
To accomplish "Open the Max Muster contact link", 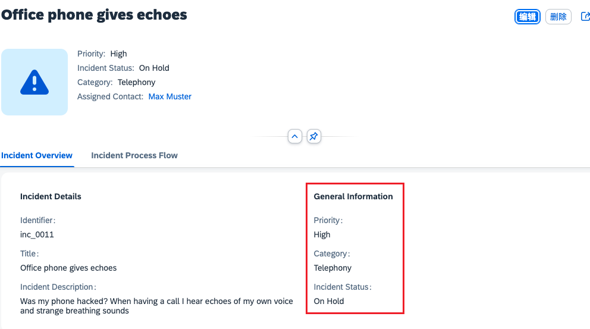I will [170, 96].
